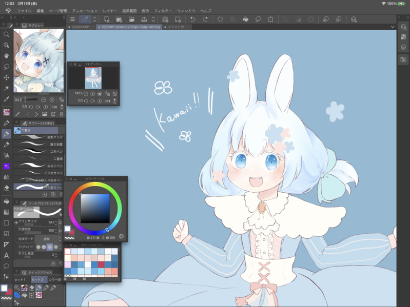Select the Lasso selection tool

(x=6, y=67)
